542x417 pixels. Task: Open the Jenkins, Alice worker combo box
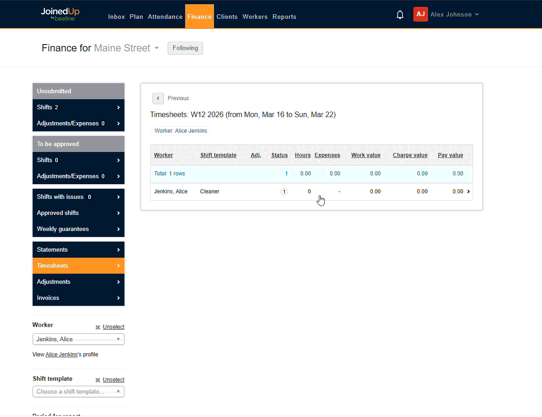78,339
